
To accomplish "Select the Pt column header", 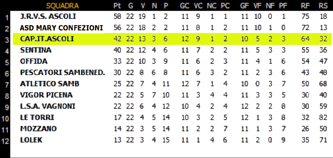I will click(117, 6).
